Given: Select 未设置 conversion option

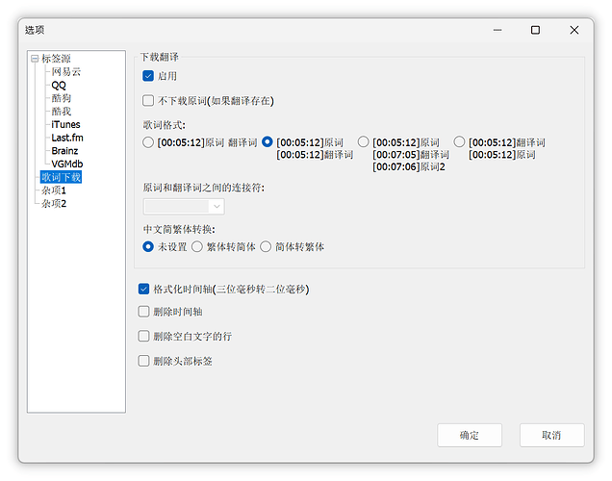Looking at the screenshot, I should click(148, 246).
